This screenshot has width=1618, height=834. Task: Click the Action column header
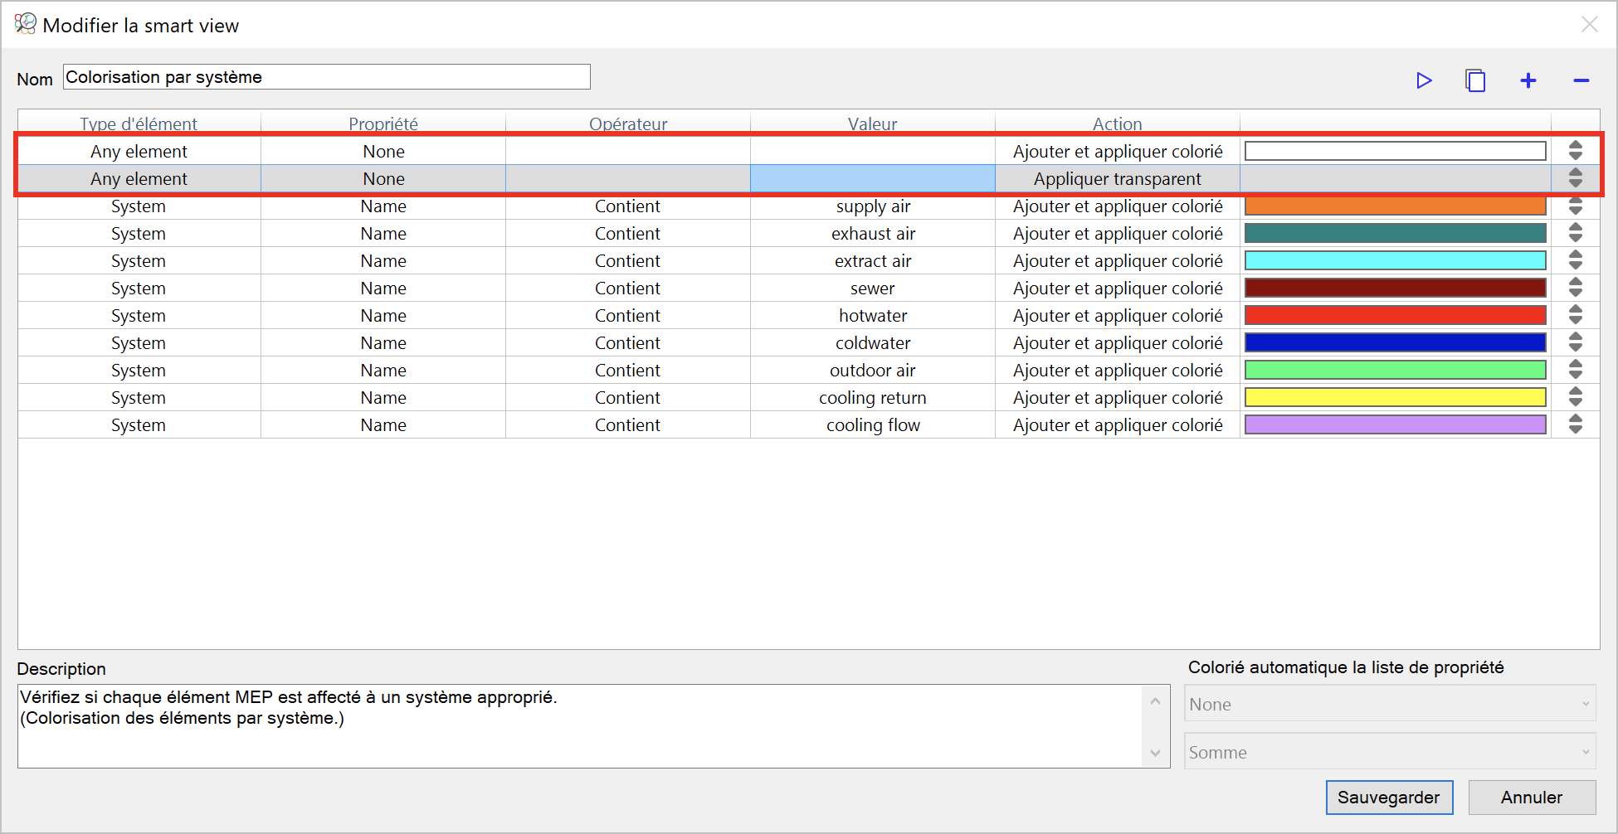[x=1118, y=124]
